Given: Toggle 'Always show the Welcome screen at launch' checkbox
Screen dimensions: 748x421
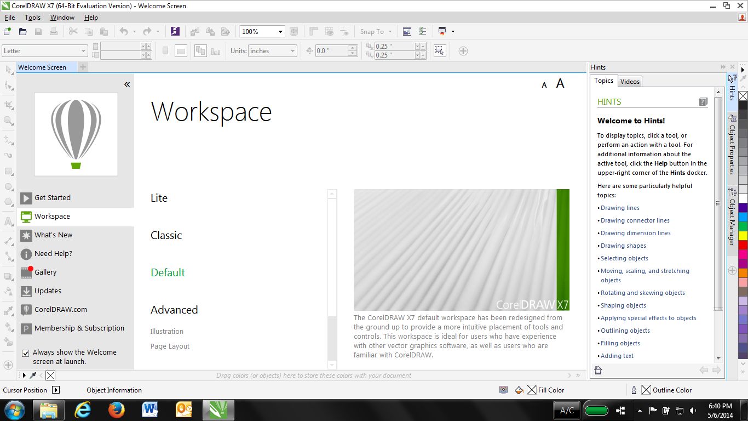Looking at the screenshot, I should coord(25,353).
